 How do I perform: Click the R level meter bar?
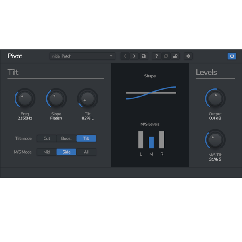click(x=162, y=140)
